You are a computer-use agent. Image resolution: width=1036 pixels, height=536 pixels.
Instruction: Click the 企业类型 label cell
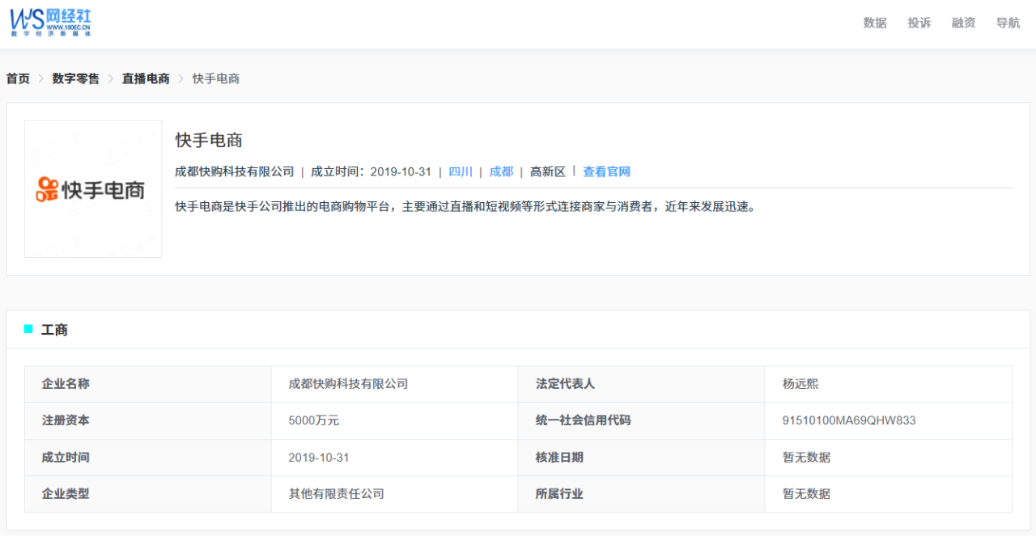148,494
